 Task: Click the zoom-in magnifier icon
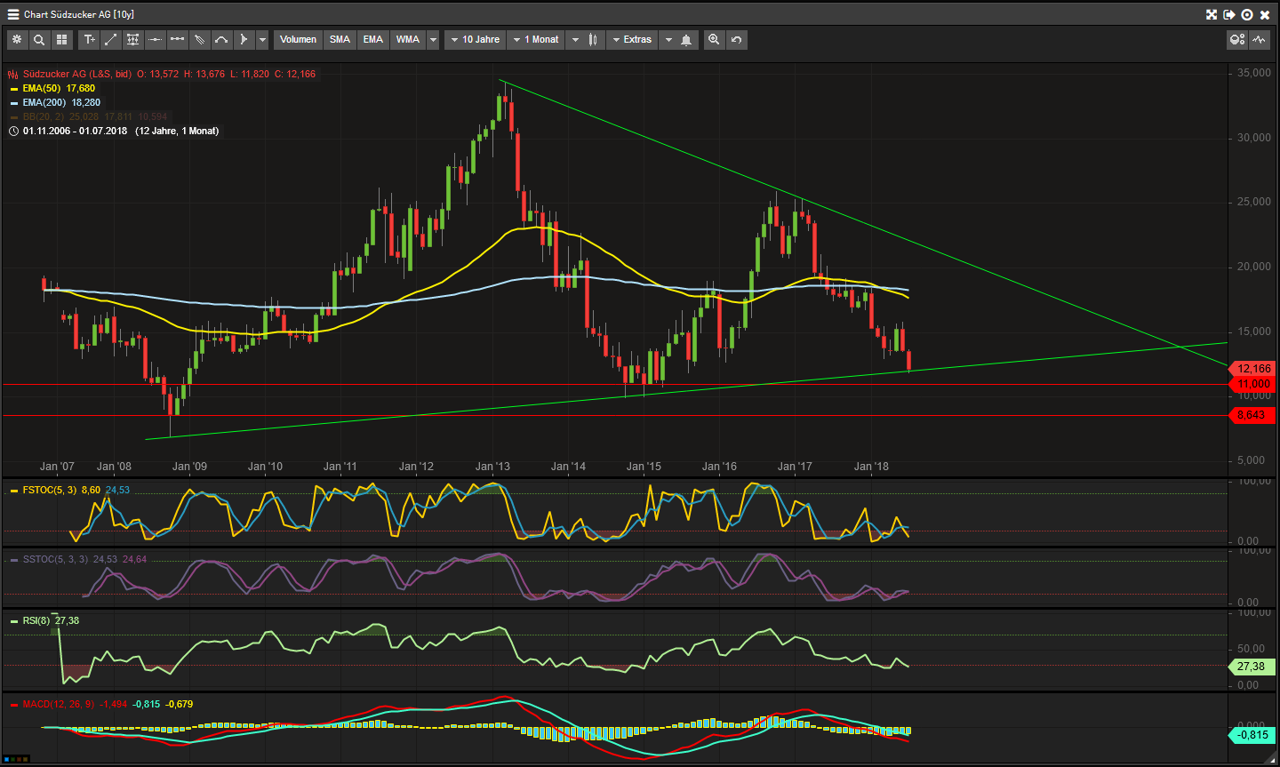(x=714, y=40)
